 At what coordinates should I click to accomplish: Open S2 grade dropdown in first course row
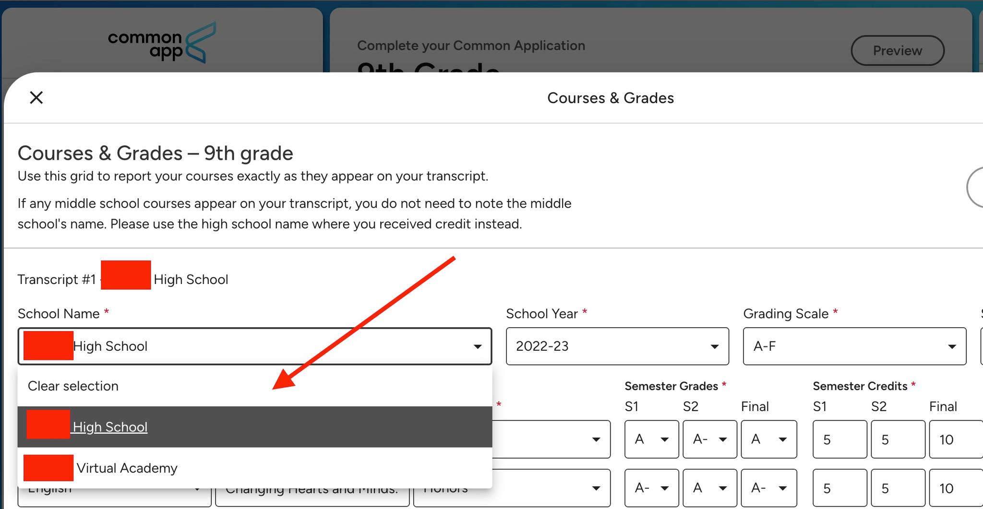pos(710,439)
